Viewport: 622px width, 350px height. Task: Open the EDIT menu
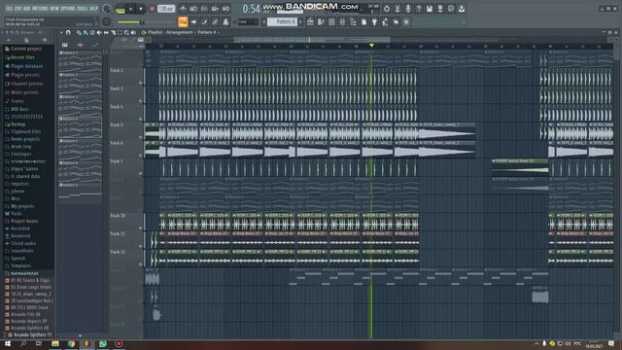coord(17,9)
